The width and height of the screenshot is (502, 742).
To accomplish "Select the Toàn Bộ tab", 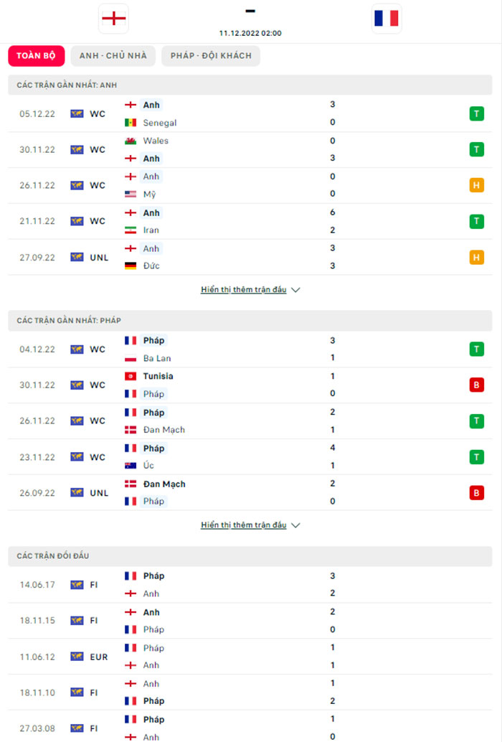I will 37,56.
